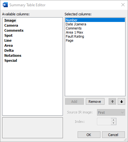
Task: Open the Source IR image dropdown
Action: (x=111, y=113)
